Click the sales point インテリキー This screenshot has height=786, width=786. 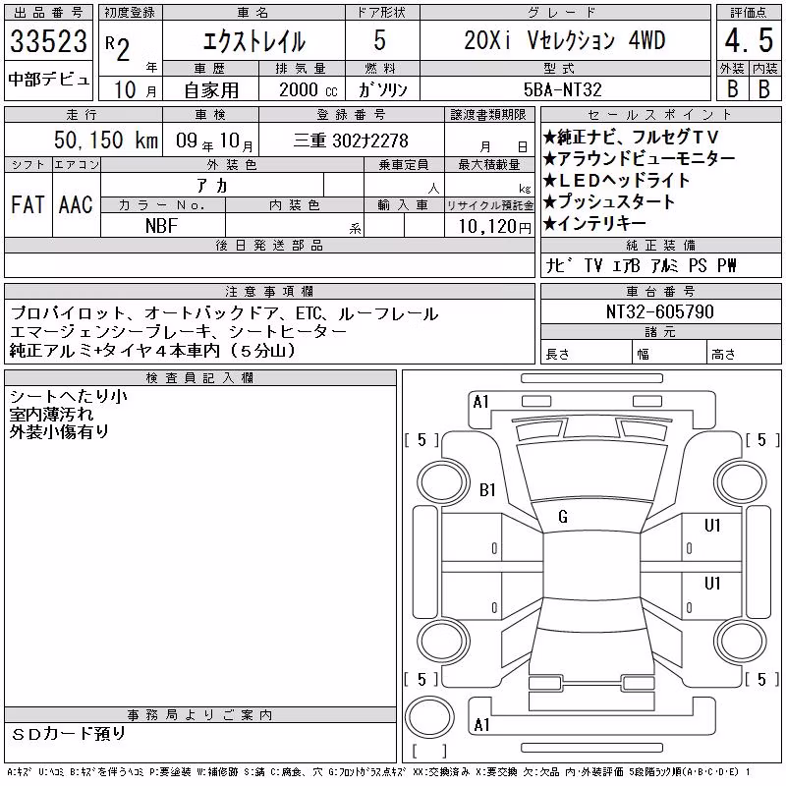pos(594,223)
